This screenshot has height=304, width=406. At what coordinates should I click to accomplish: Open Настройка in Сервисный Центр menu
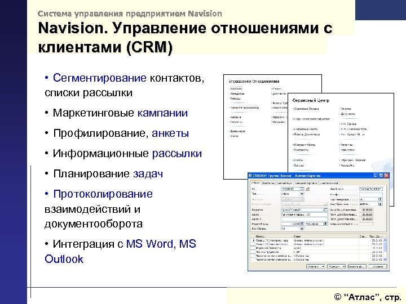pyautogui.click(x=347, y=166)
